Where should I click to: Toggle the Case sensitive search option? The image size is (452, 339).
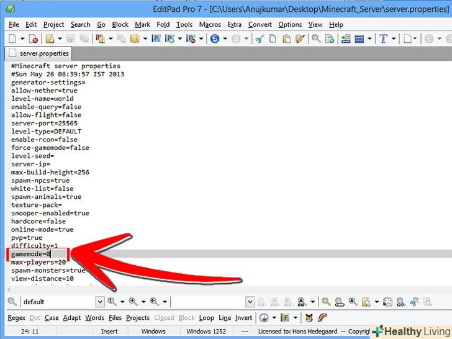click(52, 318)
